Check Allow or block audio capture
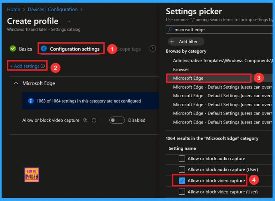Screen dimensions: 275x201 [182, 158]
